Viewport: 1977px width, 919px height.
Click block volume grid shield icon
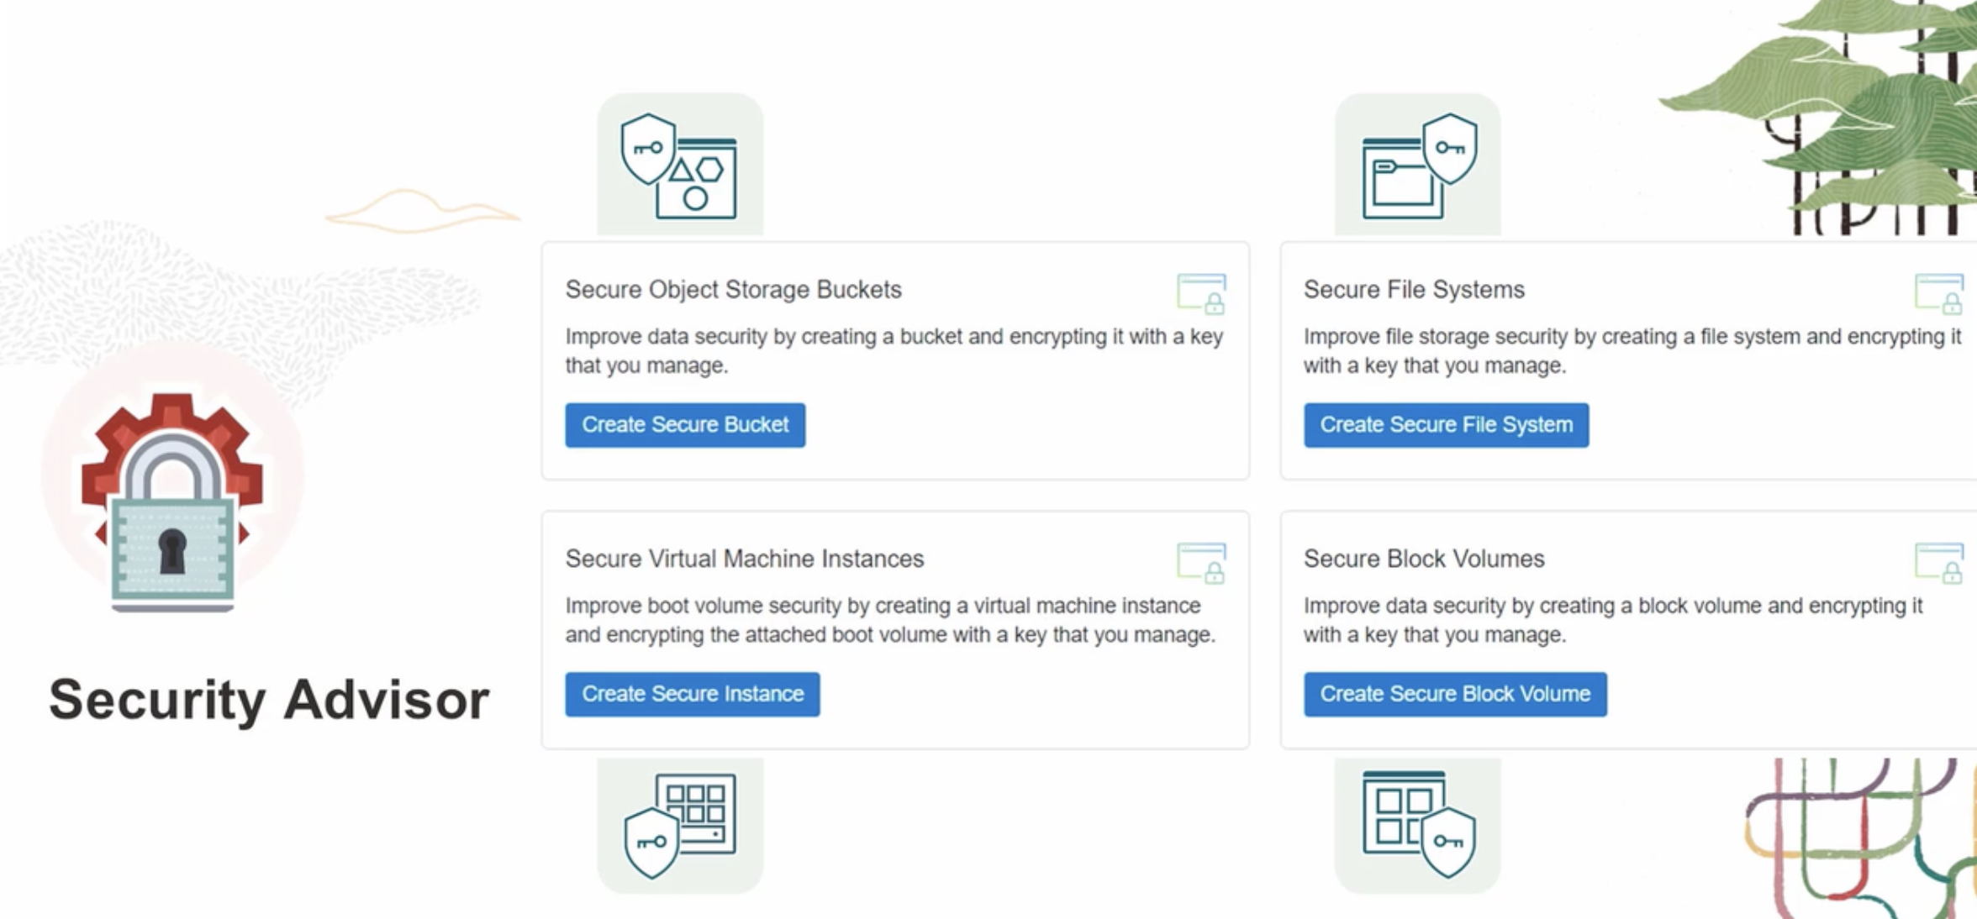point(1417,825)
